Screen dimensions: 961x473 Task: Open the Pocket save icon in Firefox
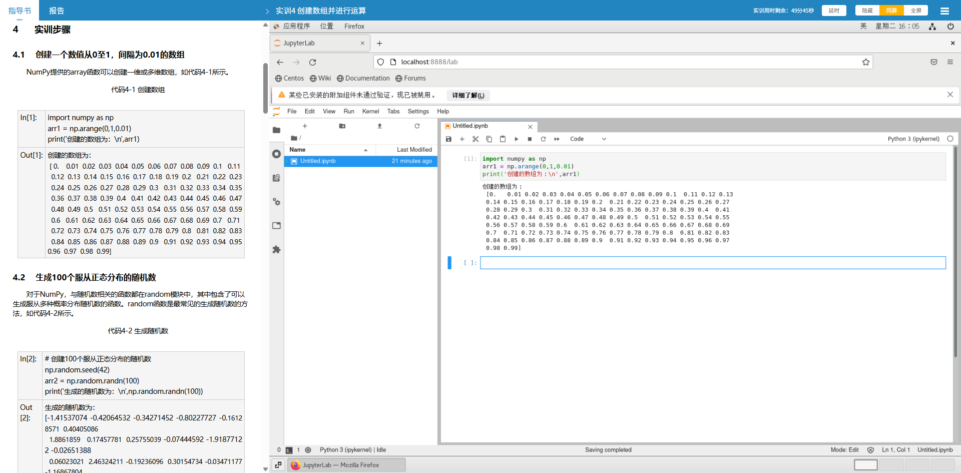click(x=934, y=62)
